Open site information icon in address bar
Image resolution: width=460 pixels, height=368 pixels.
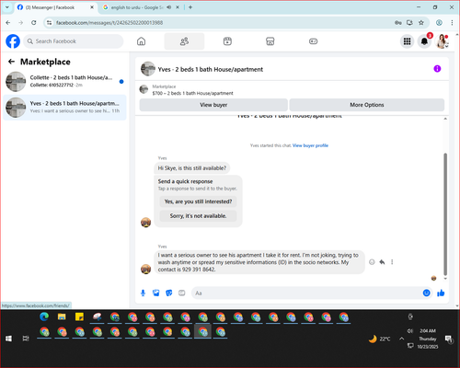[x=49, y=23]
